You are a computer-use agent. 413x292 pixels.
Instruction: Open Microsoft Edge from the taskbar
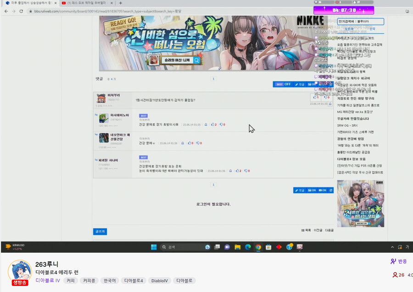[x=248, y=247]
